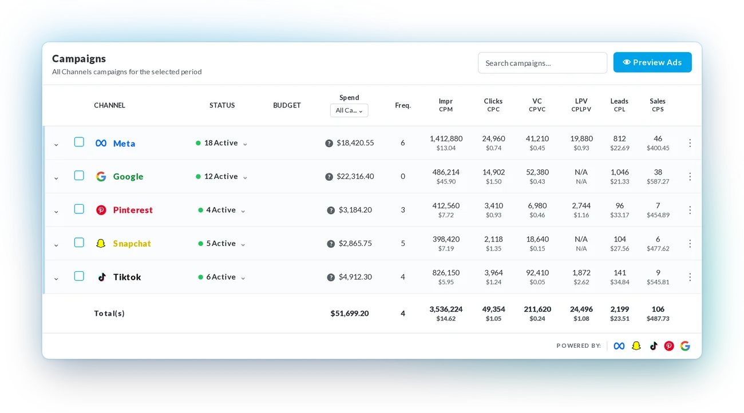
Task: Click the Meta logo icon in Meta row
Action: tap(101, 143)
